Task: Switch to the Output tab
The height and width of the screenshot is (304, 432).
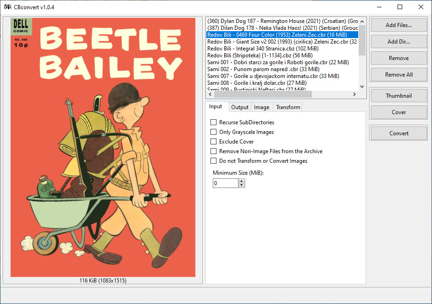Action: point(239,107)
